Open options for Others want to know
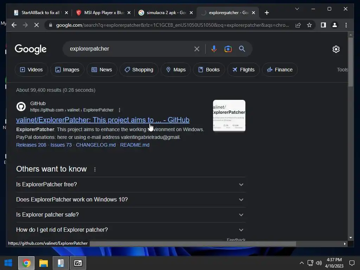 click(x=95, y=169)
